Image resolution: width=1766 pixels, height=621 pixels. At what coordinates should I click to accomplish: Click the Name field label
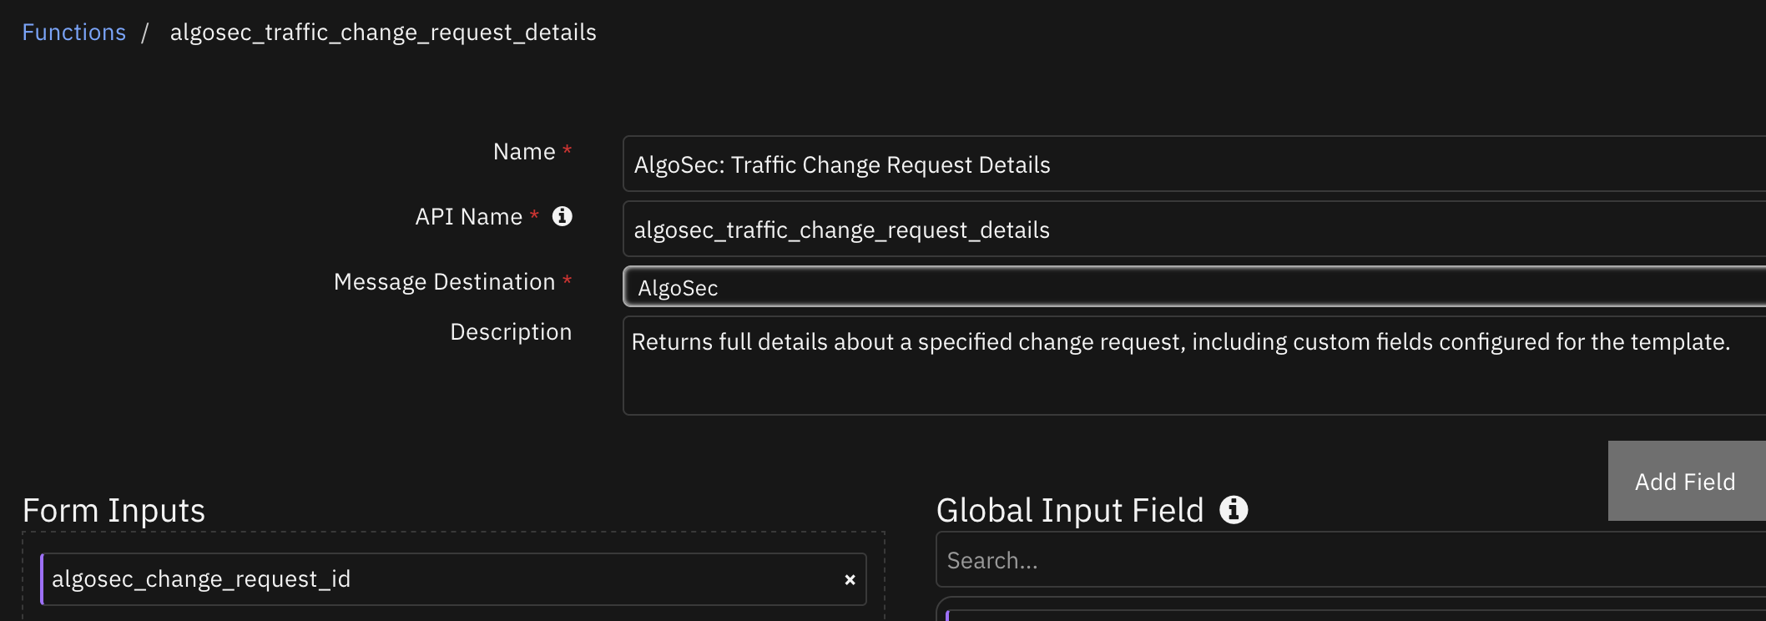point(524,152)
